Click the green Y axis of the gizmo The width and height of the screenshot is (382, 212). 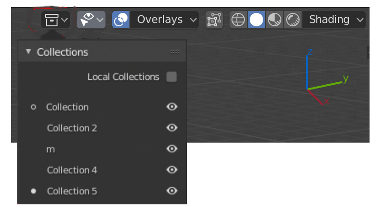click(325, 86)
